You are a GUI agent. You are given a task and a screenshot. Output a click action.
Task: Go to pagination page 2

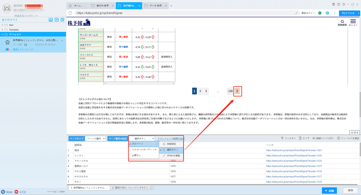click(200, 91)
